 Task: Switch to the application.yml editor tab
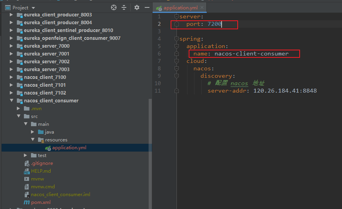tap(180, 8)
